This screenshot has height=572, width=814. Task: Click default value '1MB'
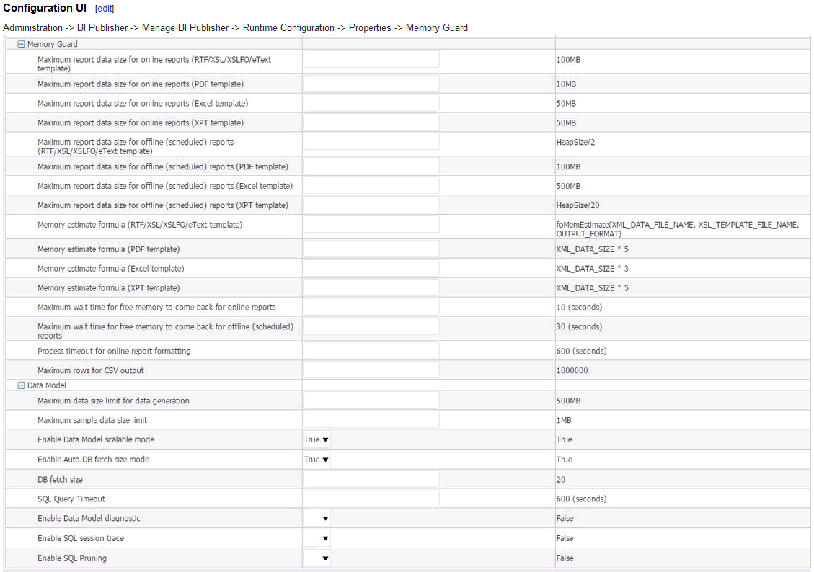point(564,420)
